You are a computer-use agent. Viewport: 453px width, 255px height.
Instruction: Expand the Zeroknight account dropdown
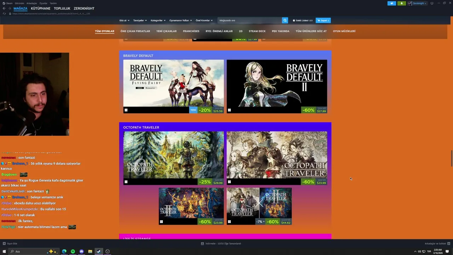click(x=420, y=3)
